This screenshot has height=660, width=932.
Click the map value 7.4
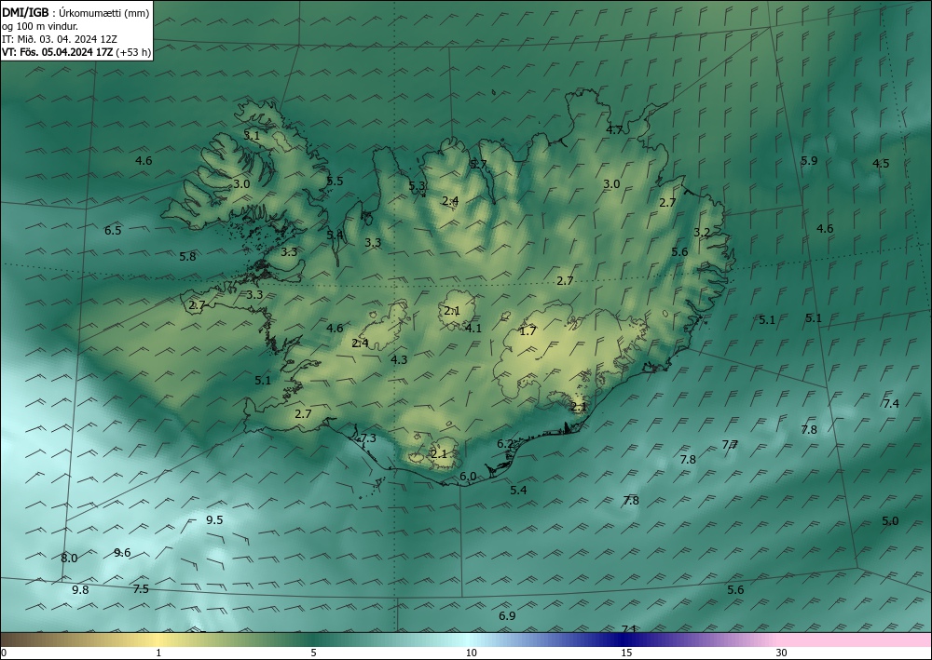[891, 404]
